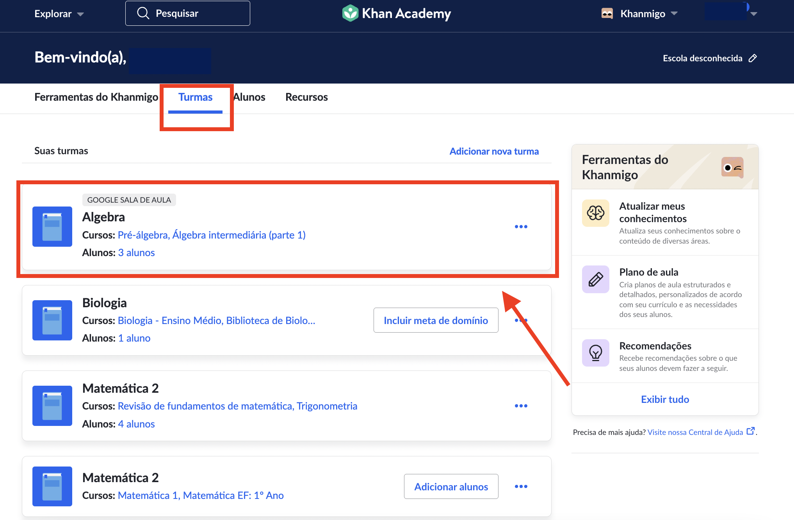Open Visite nossa Central de Ajuda link

point(695,432)
